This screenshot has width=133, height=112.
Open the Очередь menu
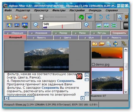(x=95, y=10)
